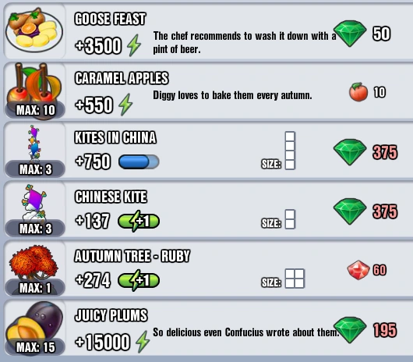Click the Kites in China decoration icon
413x362 pixels.
coord(34,144)
